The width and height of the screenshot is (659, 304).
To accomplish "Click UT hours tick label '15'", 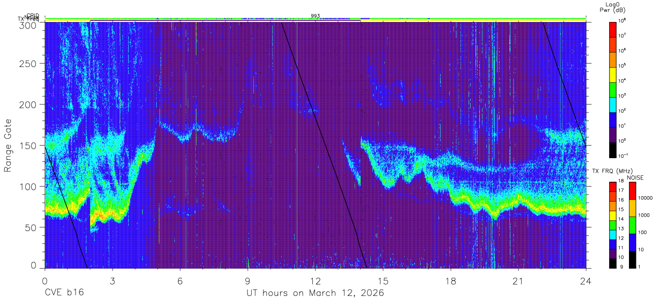I will click(383, 281).
